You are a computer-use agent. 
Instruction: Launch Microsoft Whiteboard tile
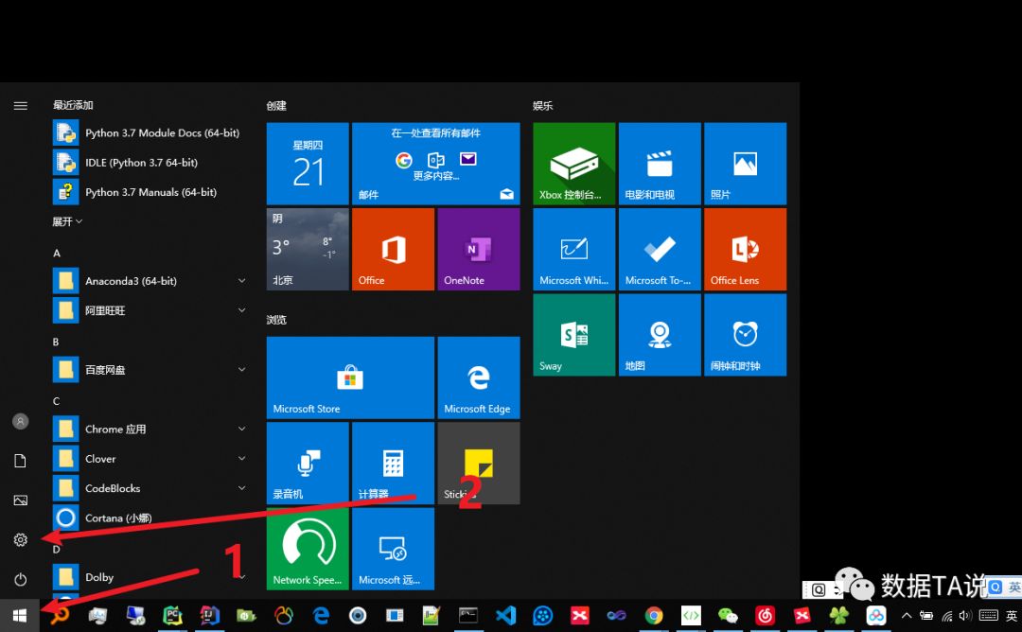[x=574, y=249]
